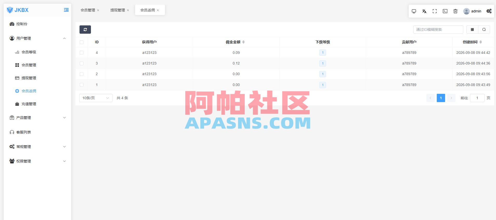This screenshot has width=496, height=220.
Task: Tick the select-all header checkbox
Action: point(82,42)
